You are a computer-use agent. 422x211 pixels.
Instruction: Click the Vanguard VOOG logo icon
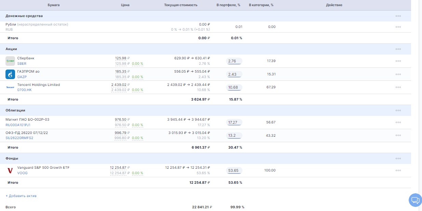pyautogui.click(x=10, y=170)
